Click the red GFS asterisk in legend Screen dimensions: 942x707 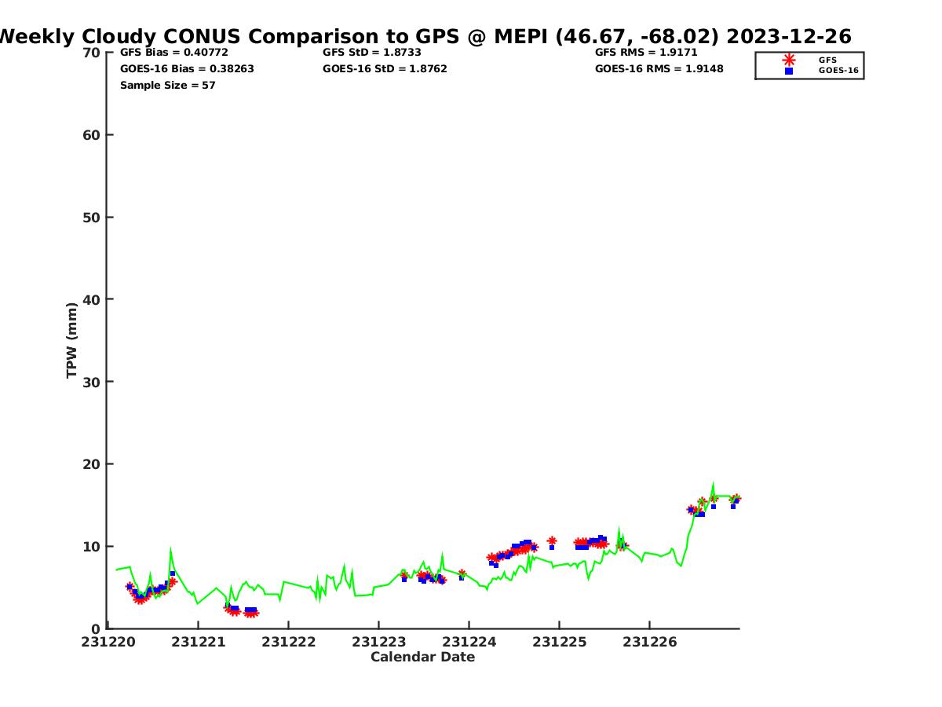pos(789,60)
